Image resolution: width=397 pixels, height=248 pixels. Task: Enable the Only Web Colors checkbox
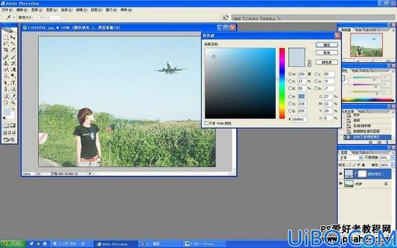pyautogui.click(x=207, y=123)
